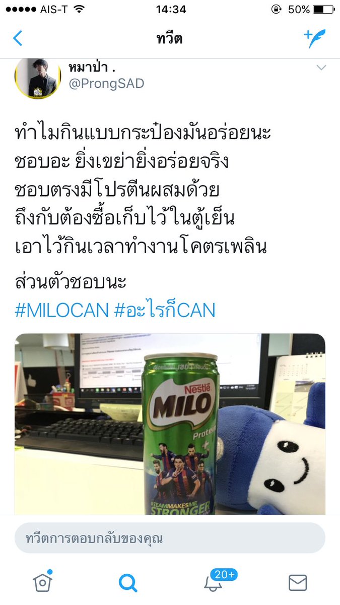
Task: Open the #MILOCAN hashtag
Action: point(62,310)
